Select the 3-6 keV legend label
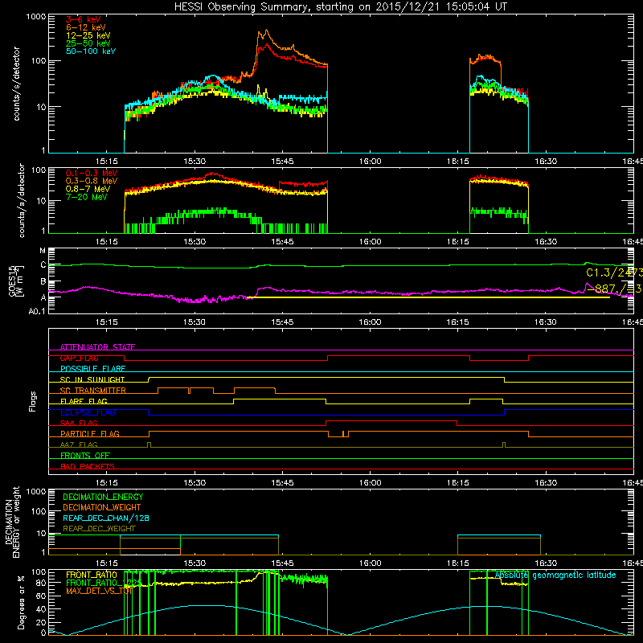The width and height of the screenshot is (643, 643). (83, 19)
